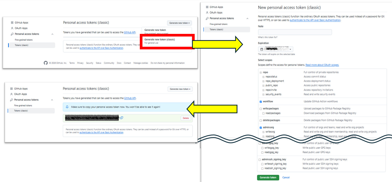392x182 pixels.
Task: Click the OAuth Apps person icon in the open-menu panel
Action: click(x=12, y=28)
